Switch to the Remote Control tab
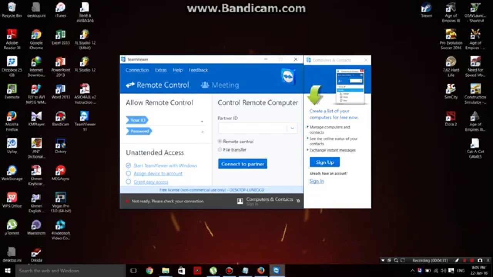Image resolution: width=493 pixels, height=277 pixels. point(158,85)
